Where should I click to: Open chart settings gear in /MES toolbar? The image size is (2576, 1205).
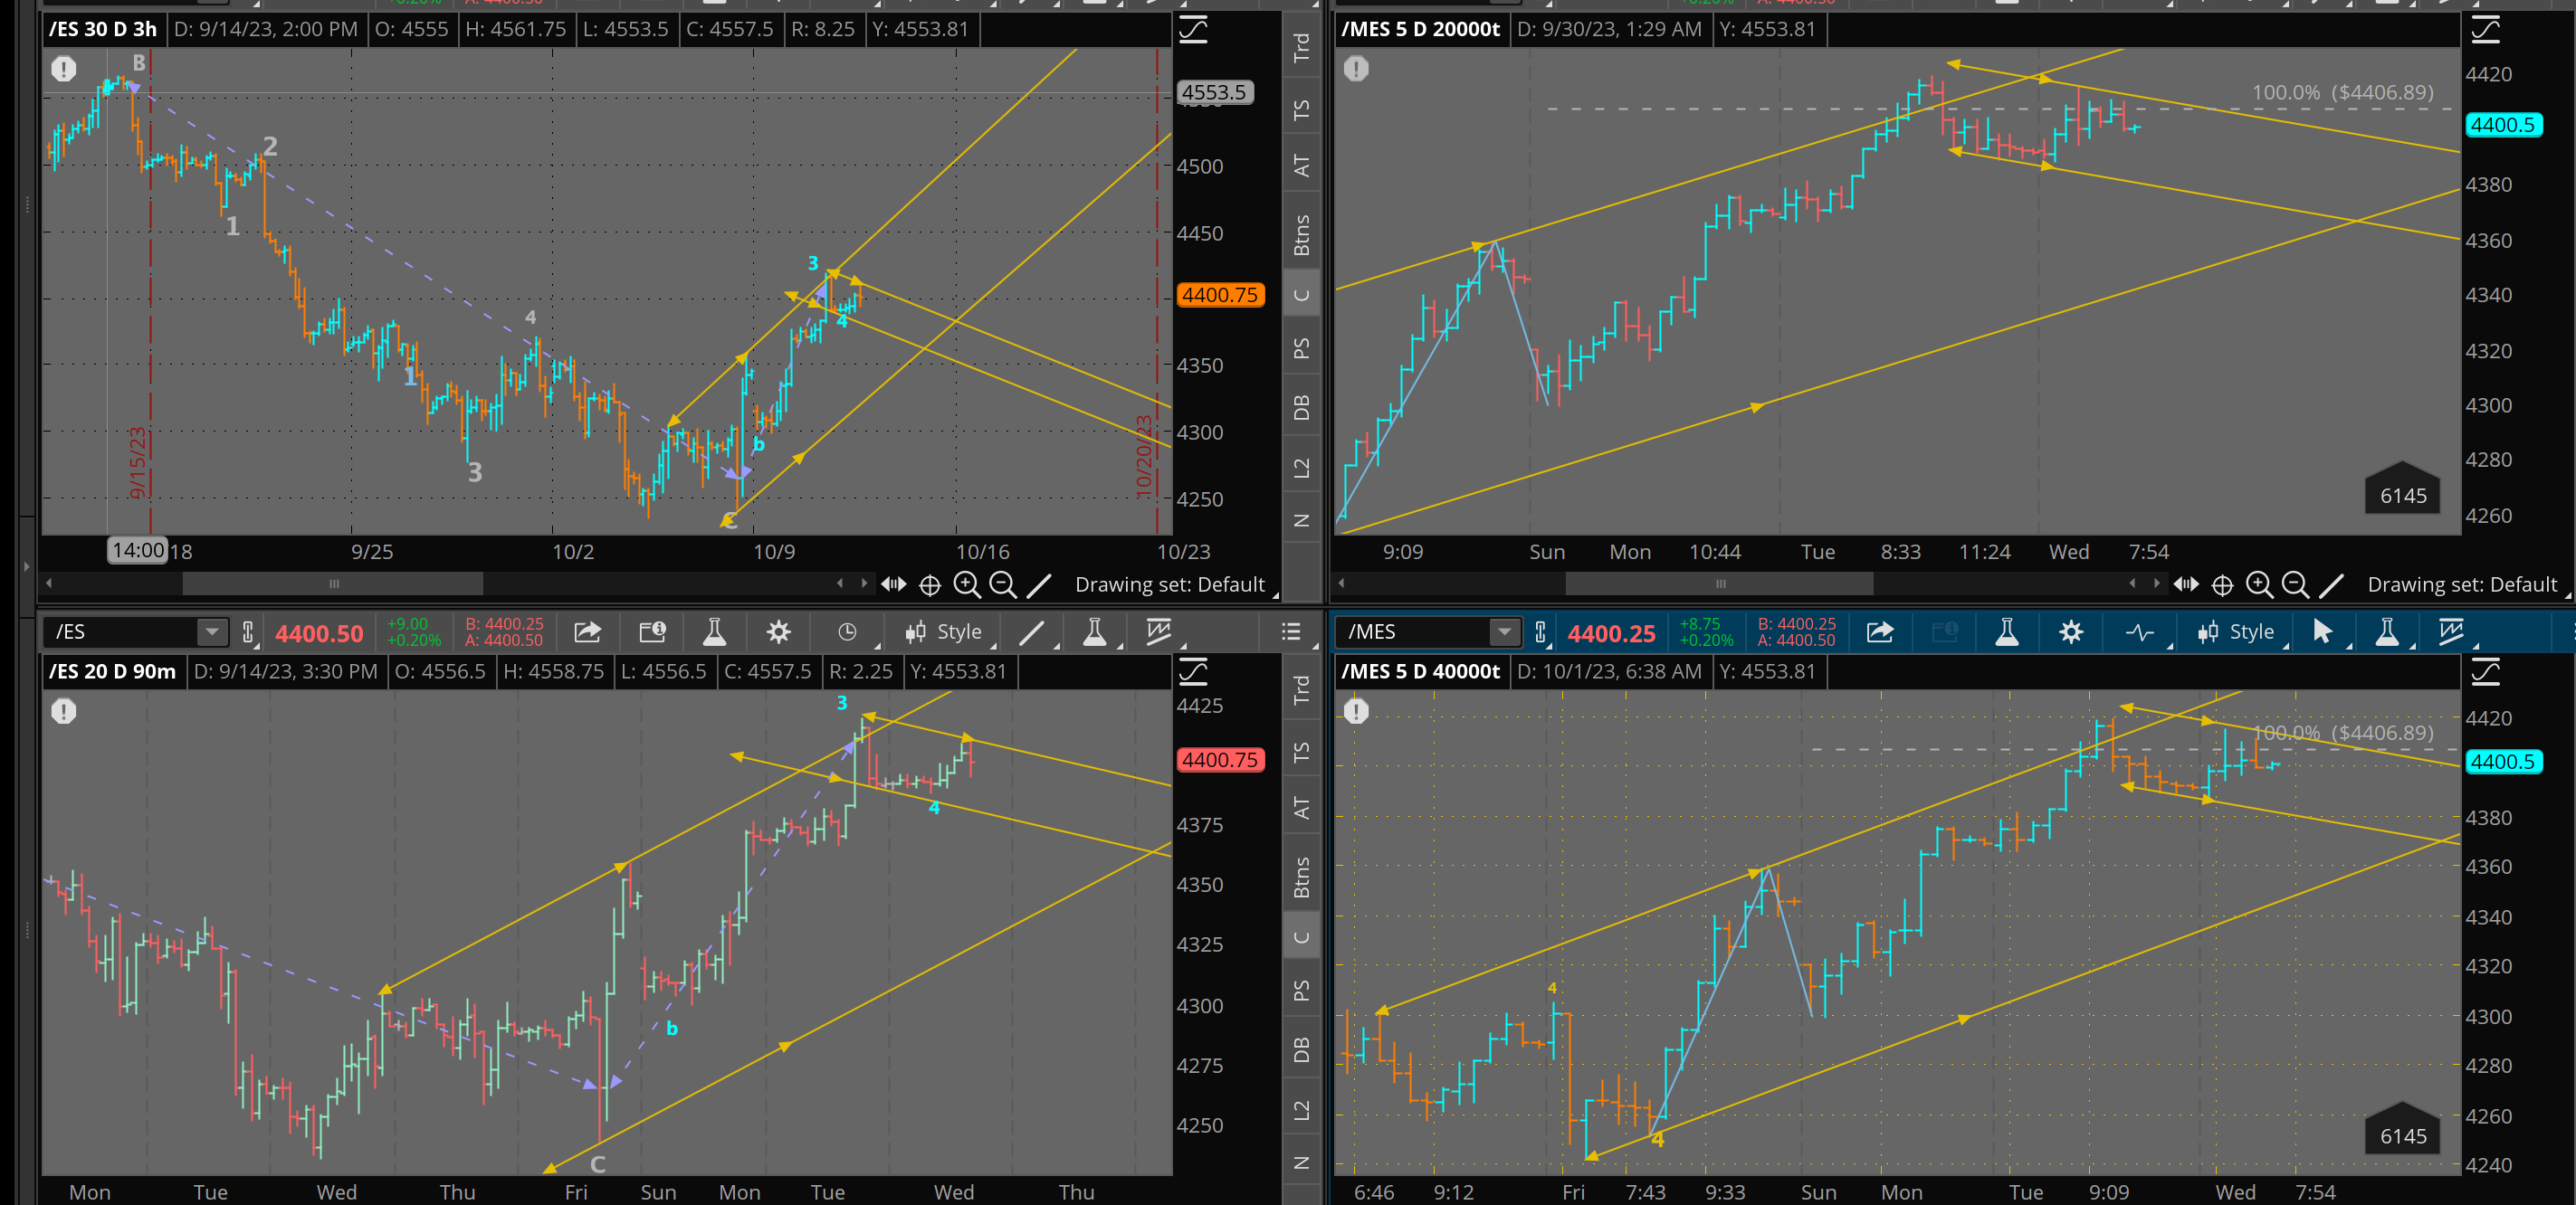(2071, 631)
